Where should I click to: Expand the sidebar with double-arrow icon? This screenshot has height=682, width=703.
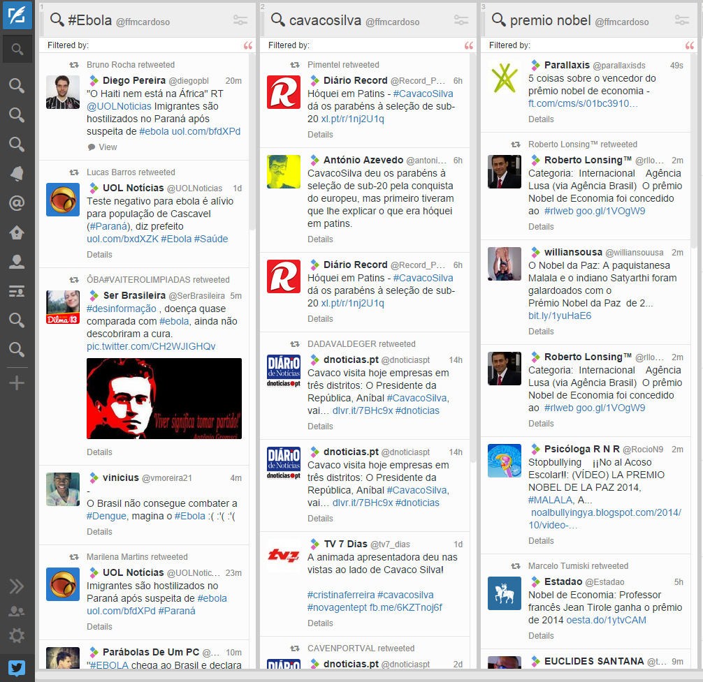[17, 586]
